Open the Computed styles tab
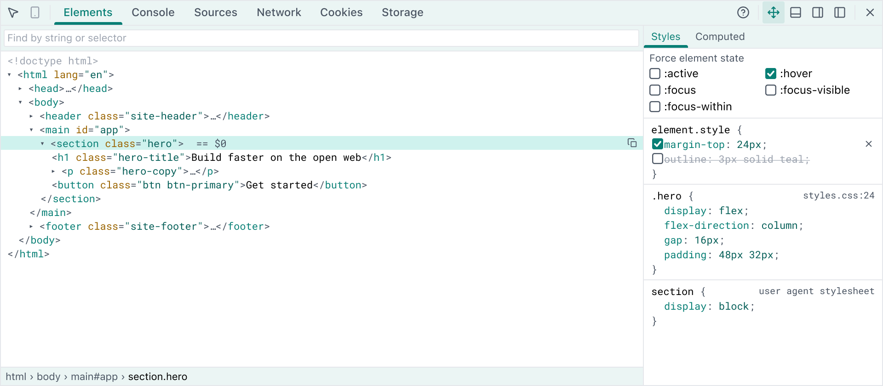The height and width of the screenshot is (386, 883). [x=720, y=37]
